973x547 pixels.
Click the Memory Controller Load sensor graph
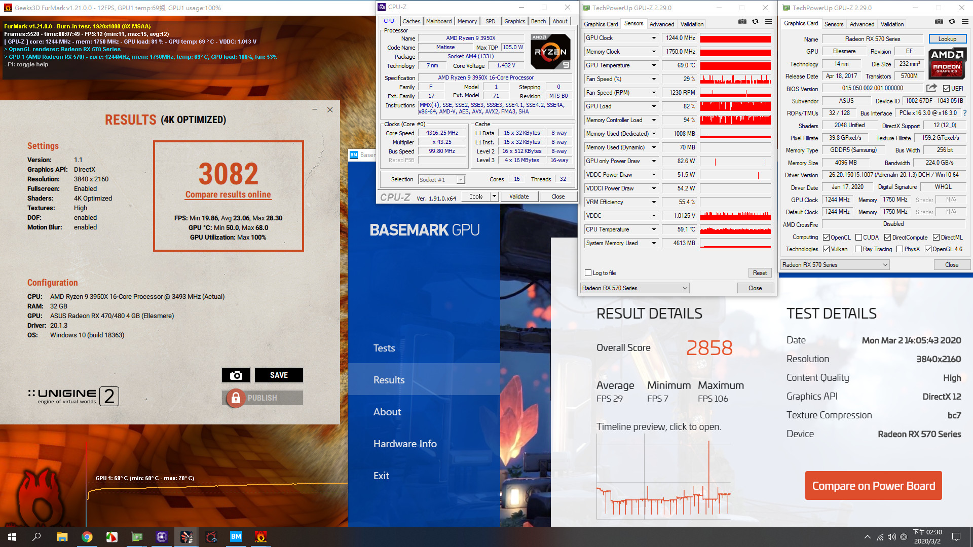735,120
